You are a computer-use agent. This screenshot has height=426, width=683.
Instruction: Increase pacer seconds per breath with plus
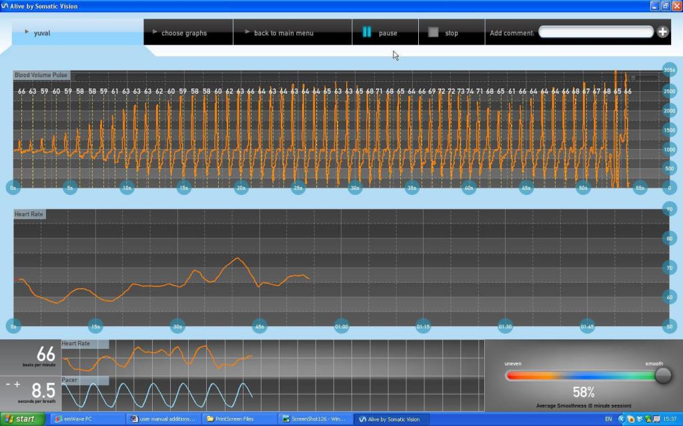click(17, 384)
